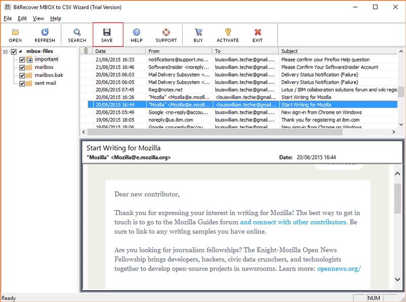This screenshot has width=406, height=302.
Task: Sort emails by Subject column header
Action: 338,51
